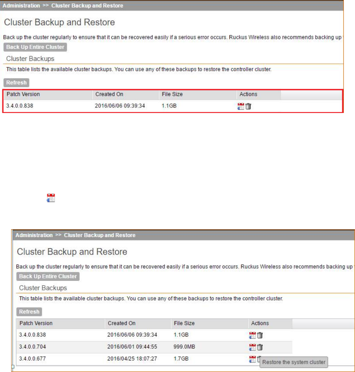Click trash icon for backup 3.4.0.0.704
This screenshot has height=372, width=355.
(260, 347)
